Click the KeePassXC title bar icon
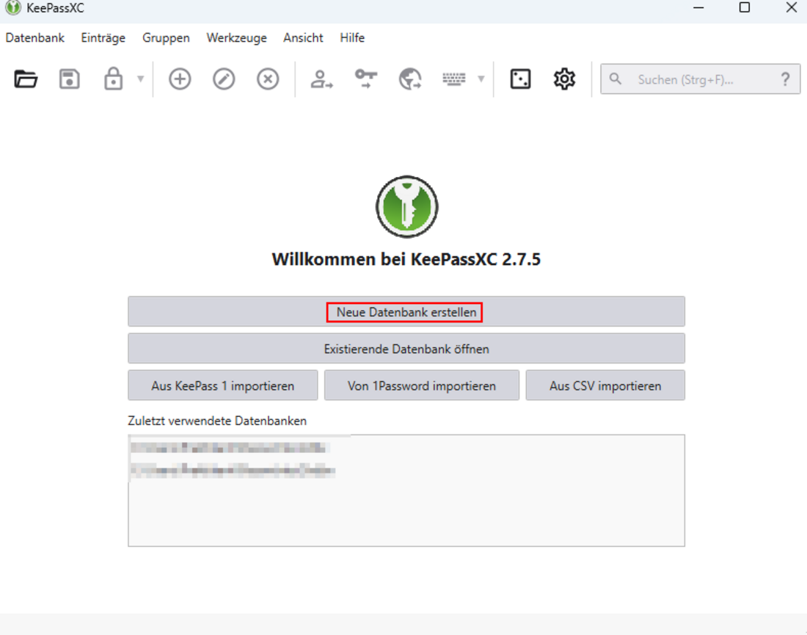Viewport: 807px width, 635px height. pyautogui.click(x=13, y=8)
